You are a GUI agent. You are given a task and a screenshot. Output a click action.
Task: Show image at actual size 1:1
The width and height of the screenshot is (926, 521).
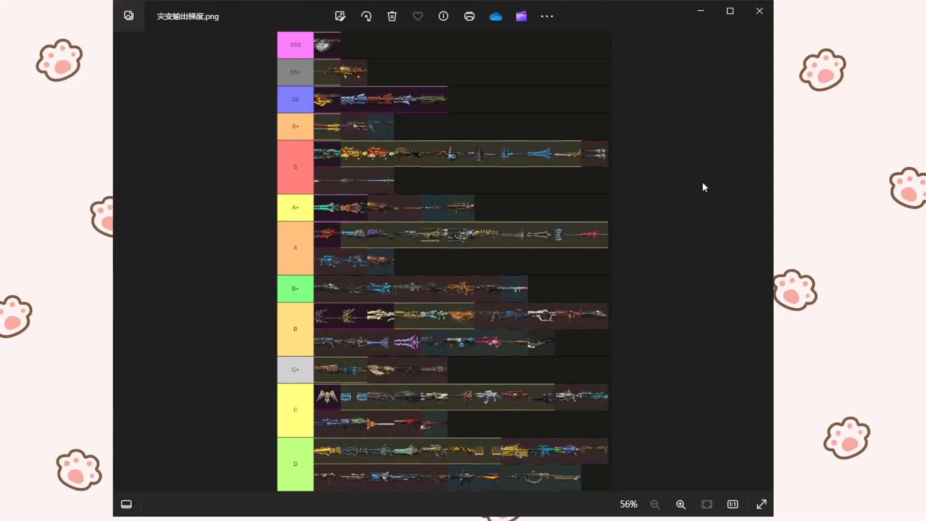point(733,504)
